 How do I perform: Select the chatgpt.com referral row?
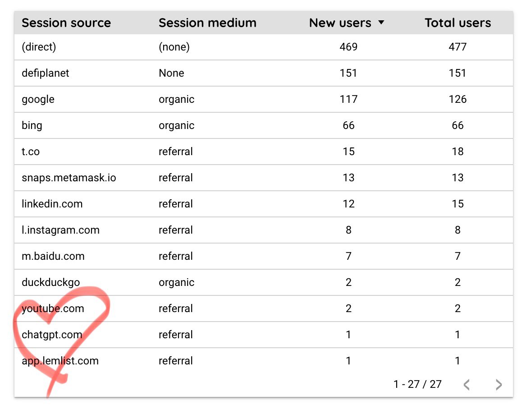tap(50, 335)
